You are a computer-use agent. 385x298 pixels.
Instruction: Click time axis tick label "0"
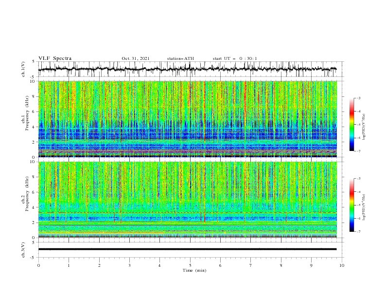point(38,265)
